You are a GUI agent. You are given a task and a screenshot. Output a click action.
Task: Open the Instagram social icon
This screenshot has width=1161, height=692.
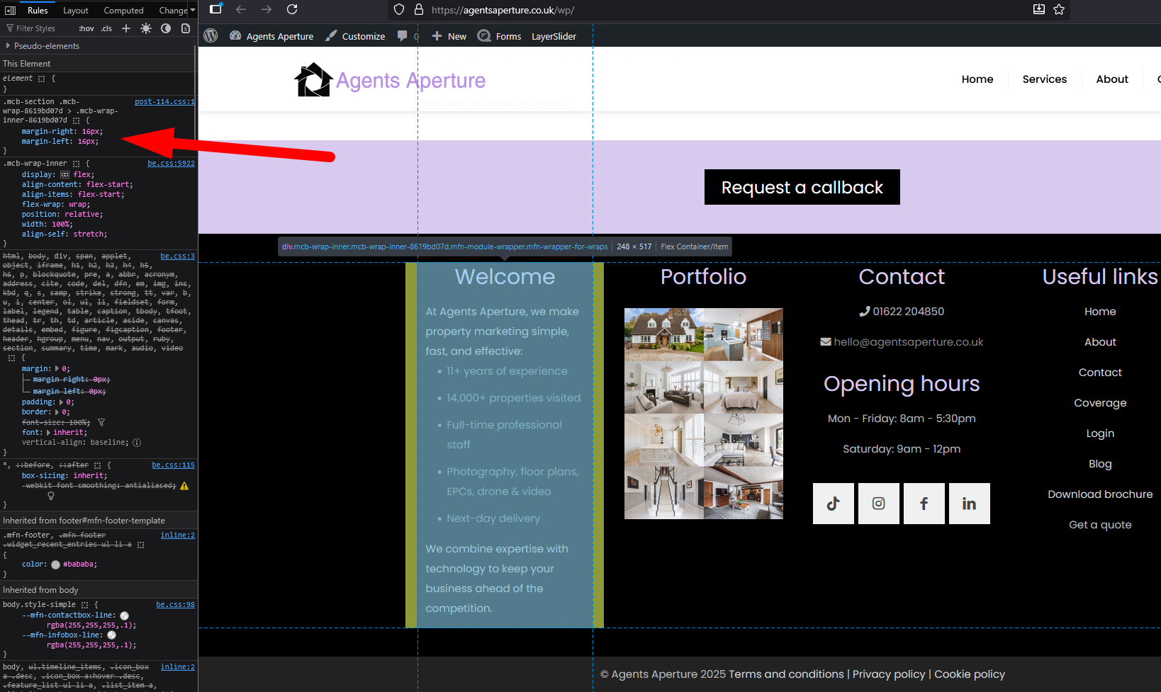(878, 504)
